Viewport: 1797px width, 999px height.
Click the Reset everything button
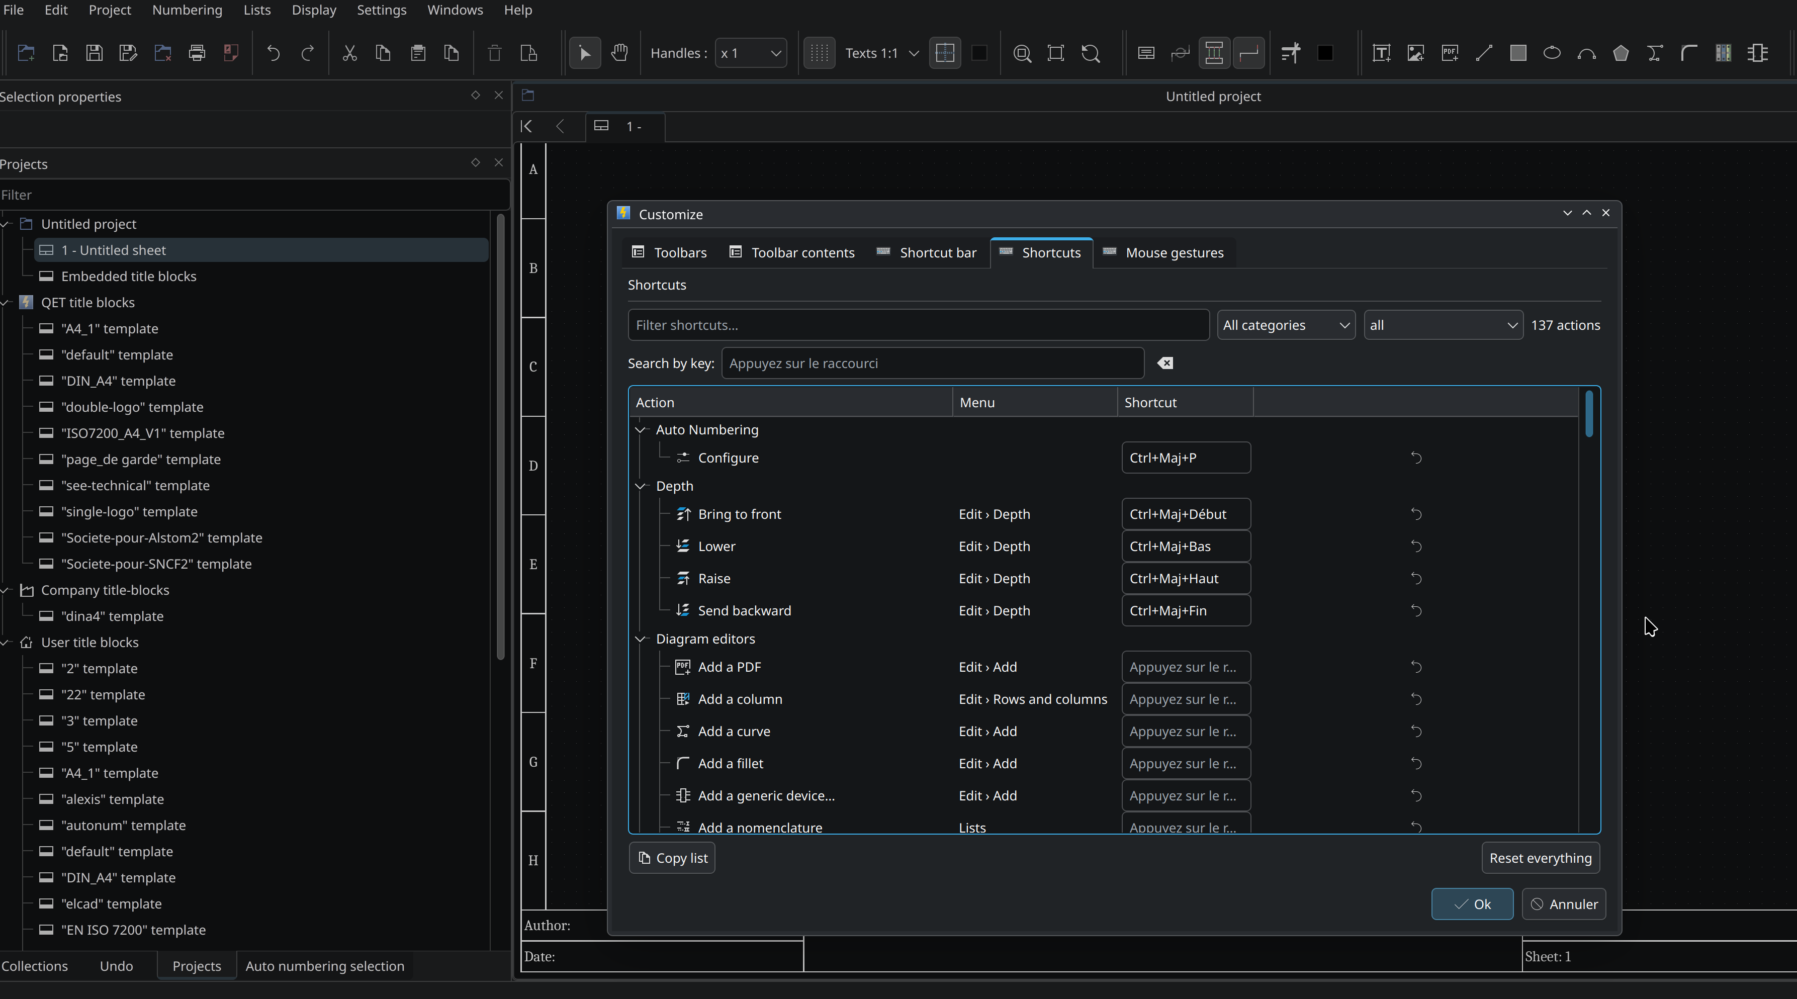coord(1540,858)
